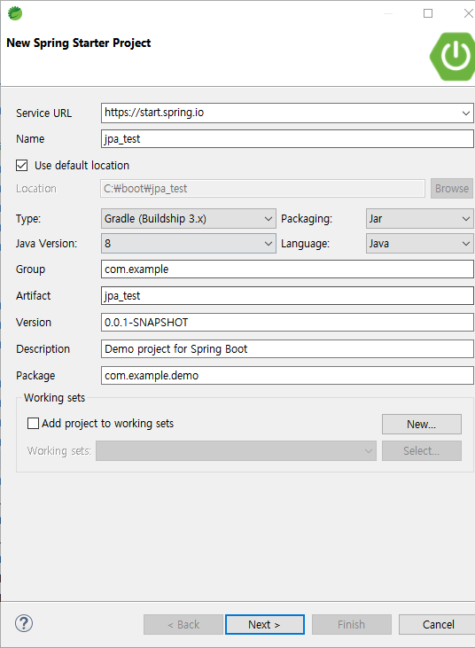
Task: Click the Finish button
Action: pyautogui.click(x=352, y=624)
